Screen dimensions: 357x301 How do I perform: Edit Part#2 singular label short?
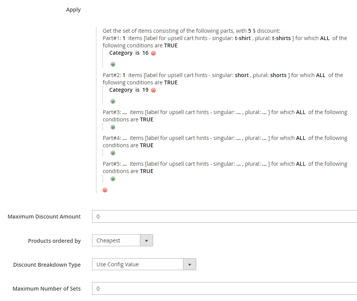(x=242, y=76)
